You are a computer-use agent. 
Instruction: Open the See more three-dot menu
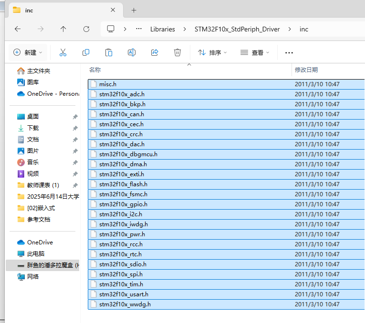(289, 53)
